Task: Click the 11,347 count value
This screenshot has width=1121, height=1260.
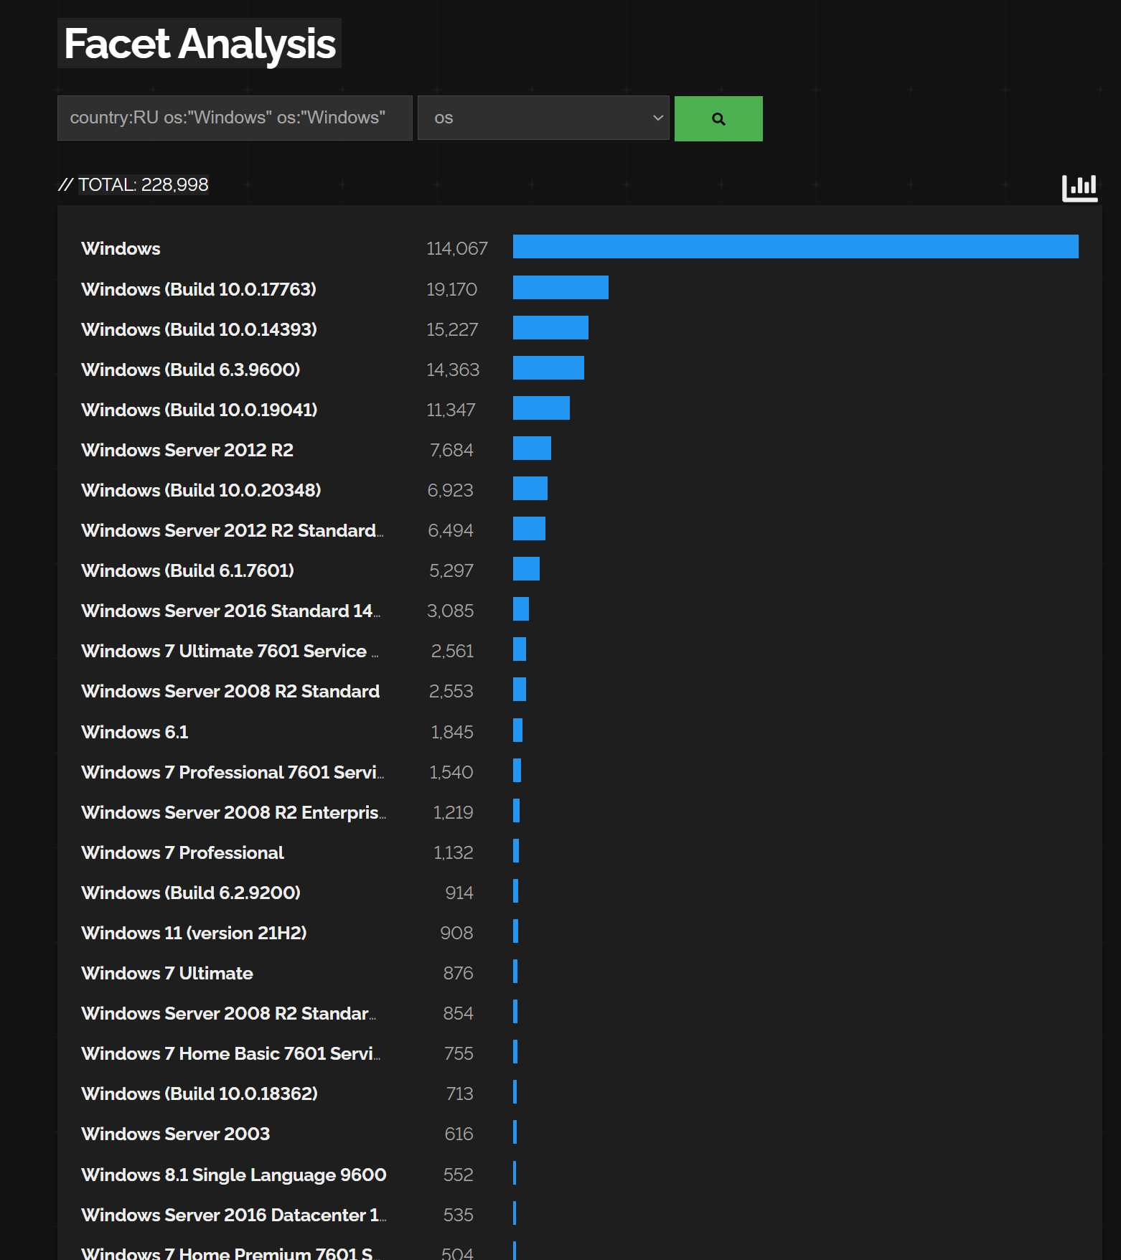Action: [451, 410]
